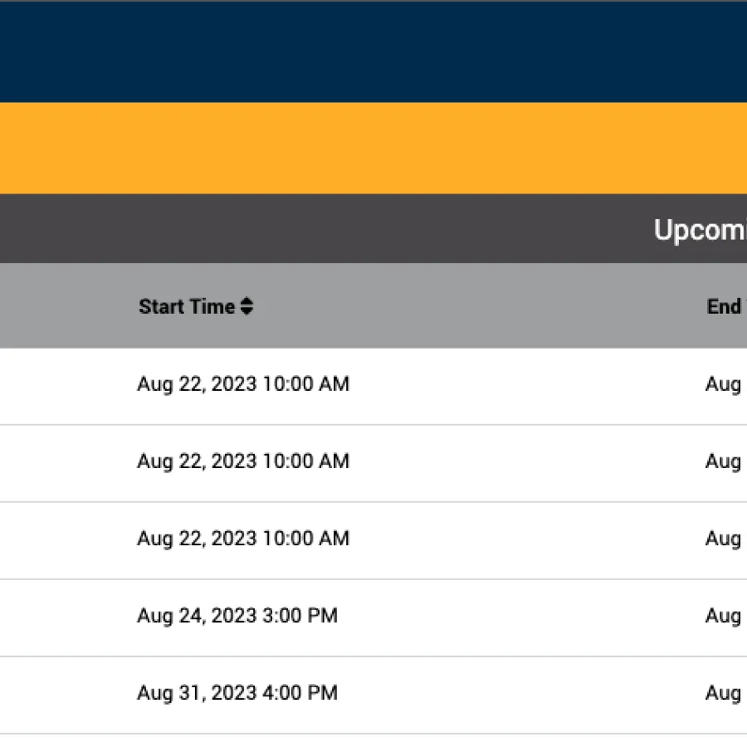
Task: Select first row's Aug 22 10:00 AM start time
Action: pos(243,384)
